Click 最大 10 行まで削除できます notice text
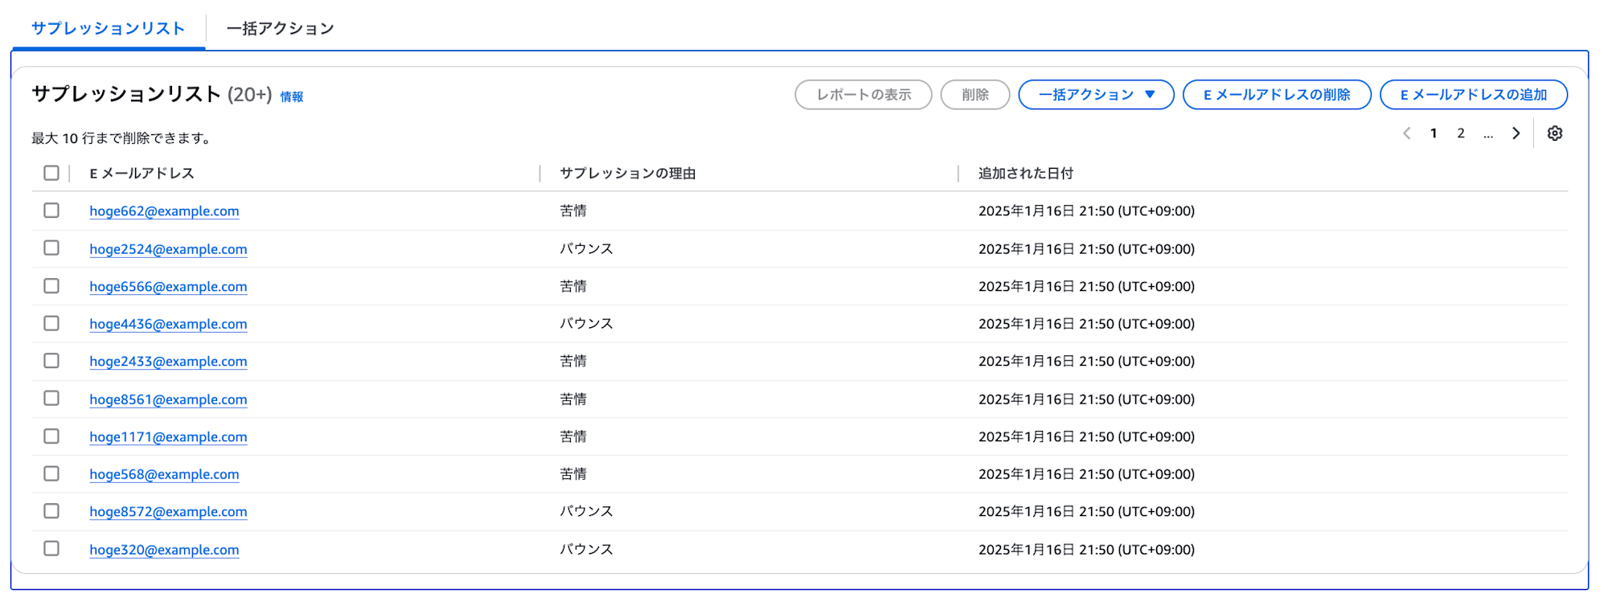Image resolution: width=1608 pixels, height=602 pixels. [122, 138]
